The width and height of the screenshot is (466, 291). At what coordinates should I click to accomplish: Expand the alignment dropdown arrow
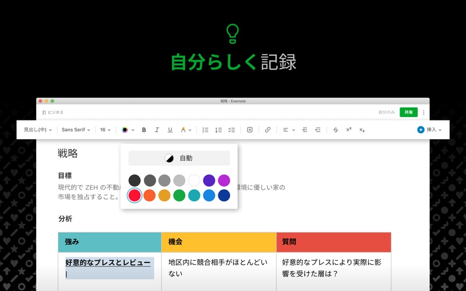coord(294,130)
